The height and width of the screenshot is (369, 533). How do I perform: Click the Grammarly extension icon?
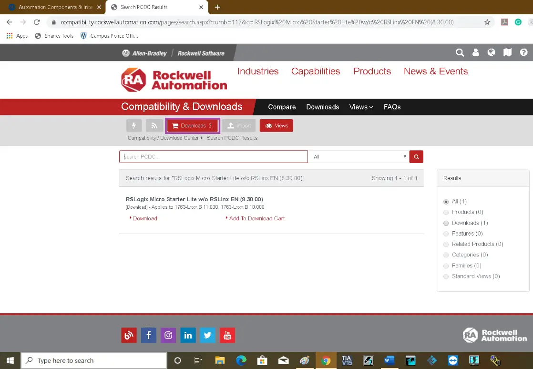(518, 22)
